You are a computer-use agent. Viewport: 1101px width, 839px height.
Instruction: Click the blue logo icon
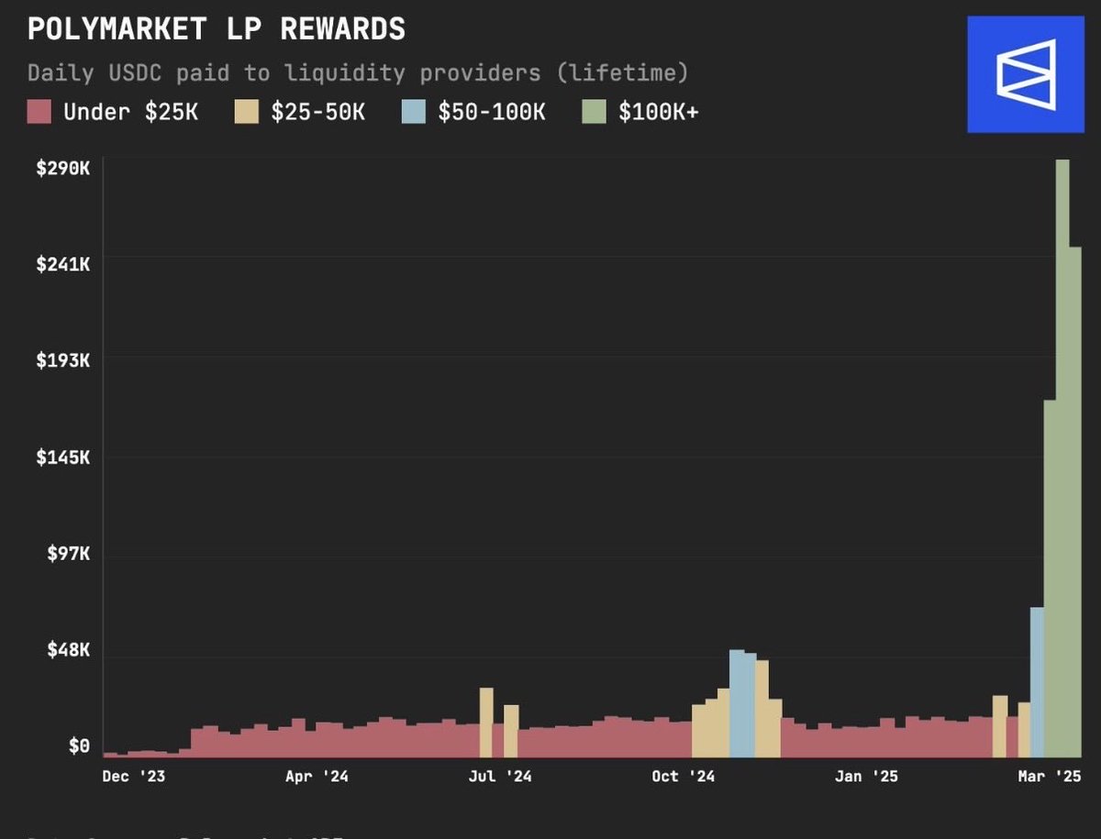pos(1025,74)
